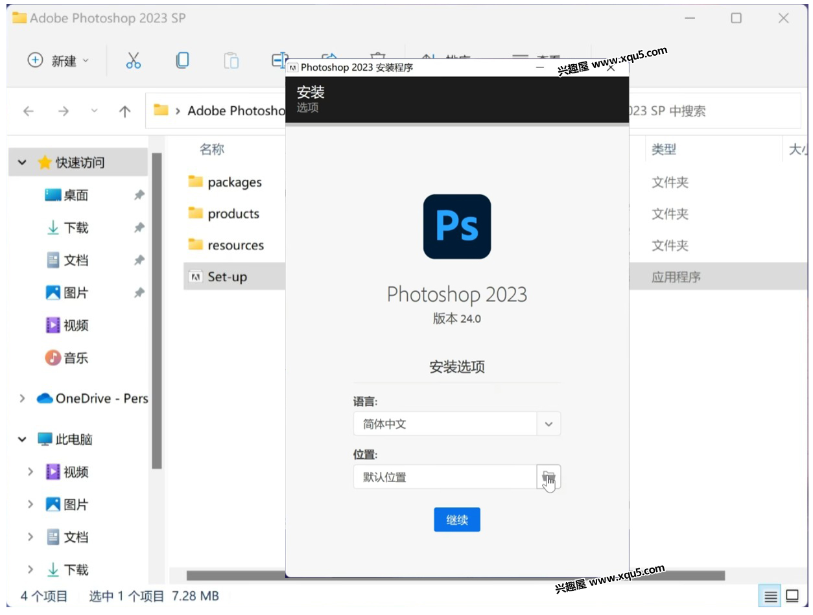Screen dimensions: 813x615
Task: Expand 文档 chevron under 此电脑
Action: [30, 537]
